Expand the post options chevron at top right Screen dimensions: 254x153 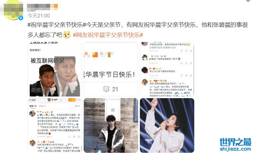[248, 1]
